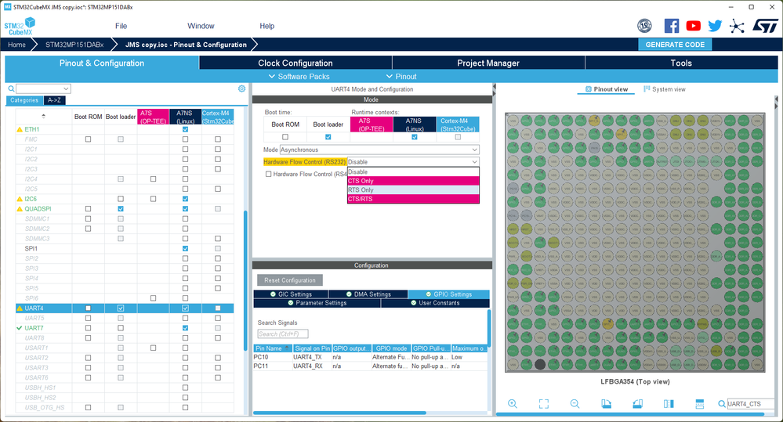Open the peripheral search combo box
Image resolution: width=783 pixels, height=422 pixels.
coord(43,88)
